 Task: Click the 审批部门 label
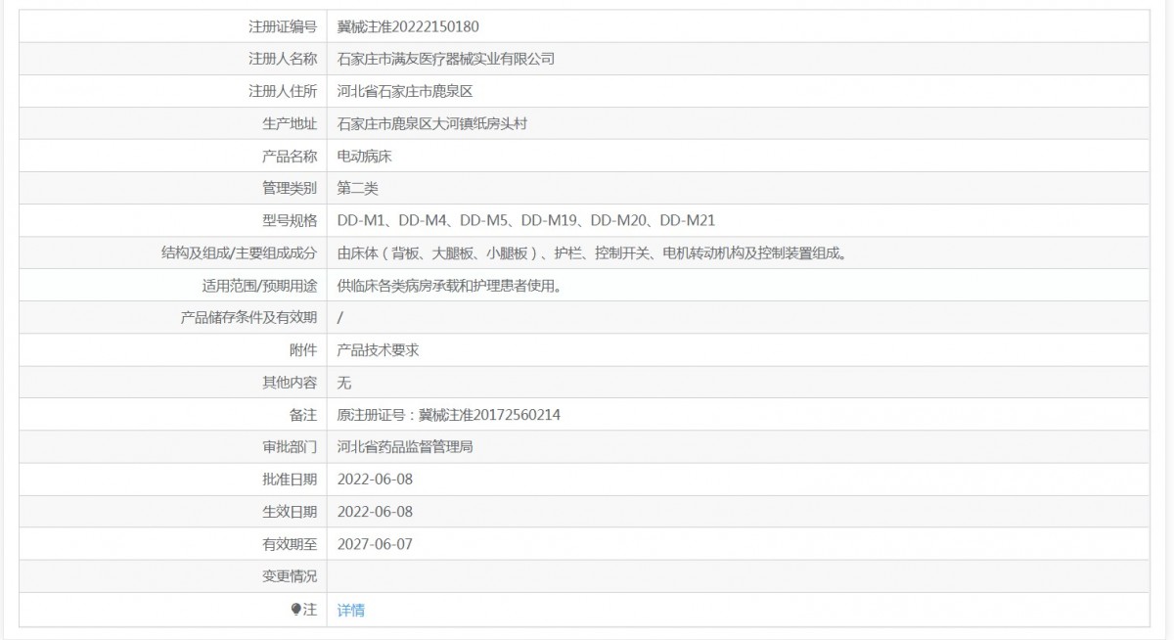point(290,447)
